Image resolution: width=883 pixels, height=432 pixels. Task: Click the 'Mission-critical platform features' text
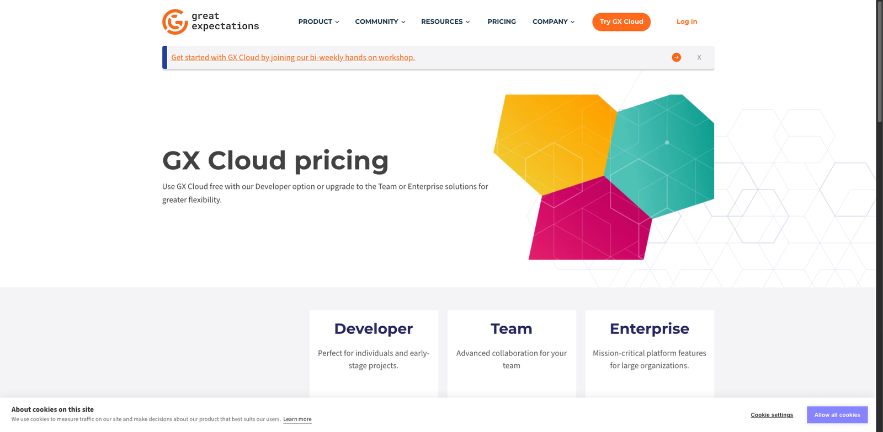tap(650, 359)
